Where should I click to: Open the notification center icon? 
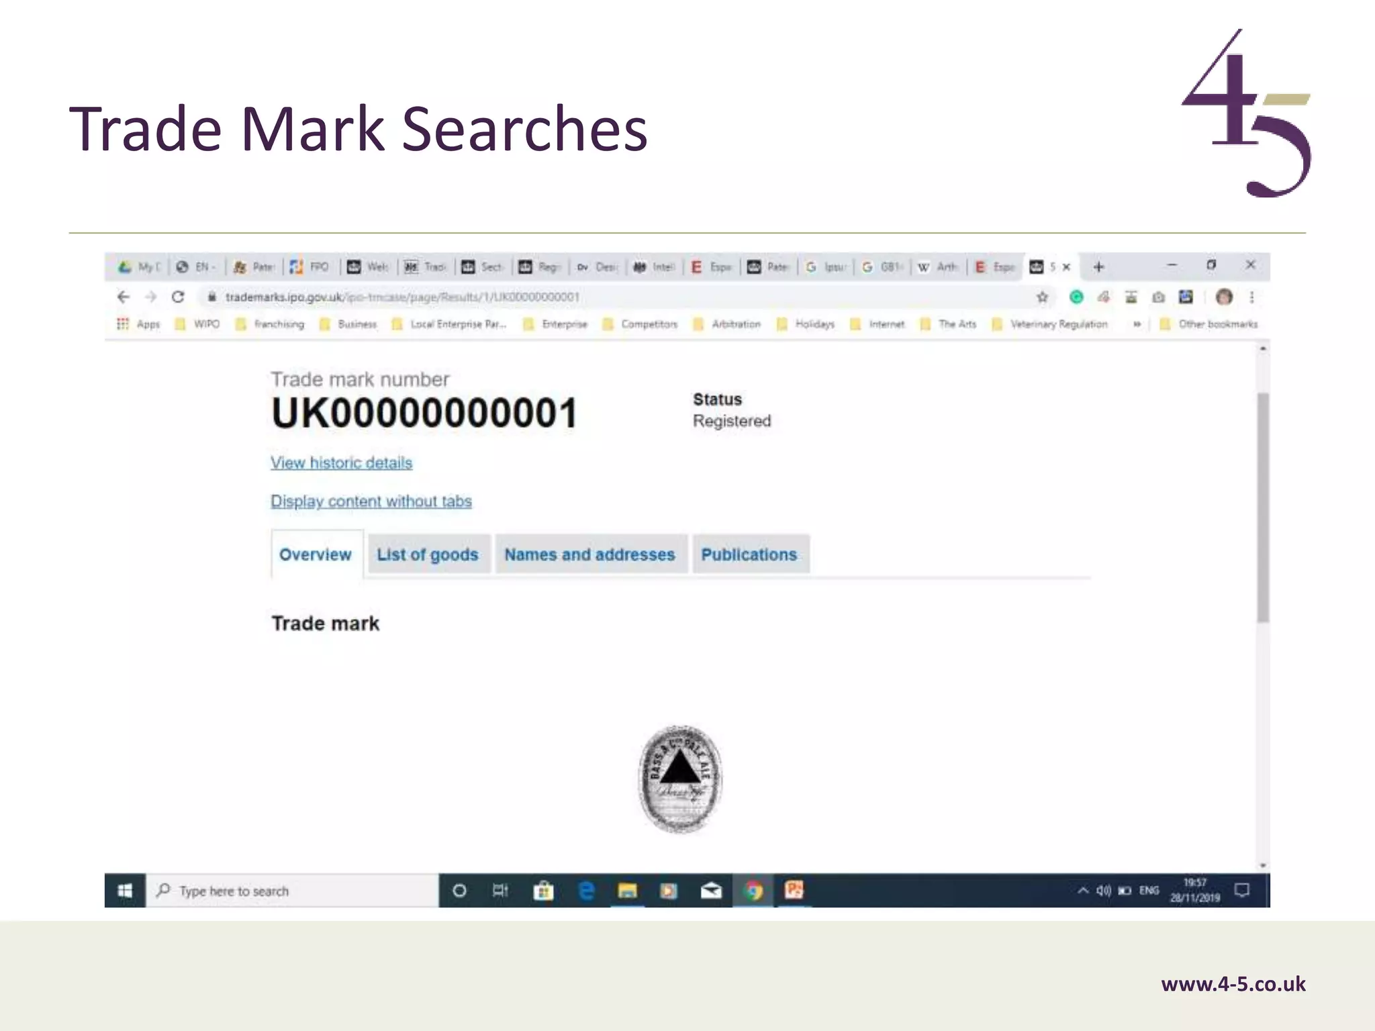pos(1242,890)
